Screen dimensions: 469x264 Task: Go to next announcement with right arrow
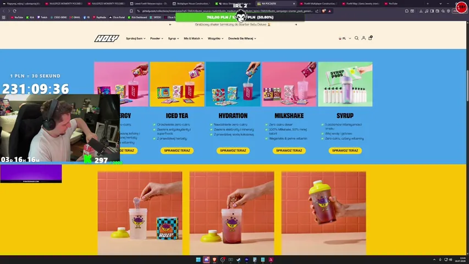coord(296,25)
